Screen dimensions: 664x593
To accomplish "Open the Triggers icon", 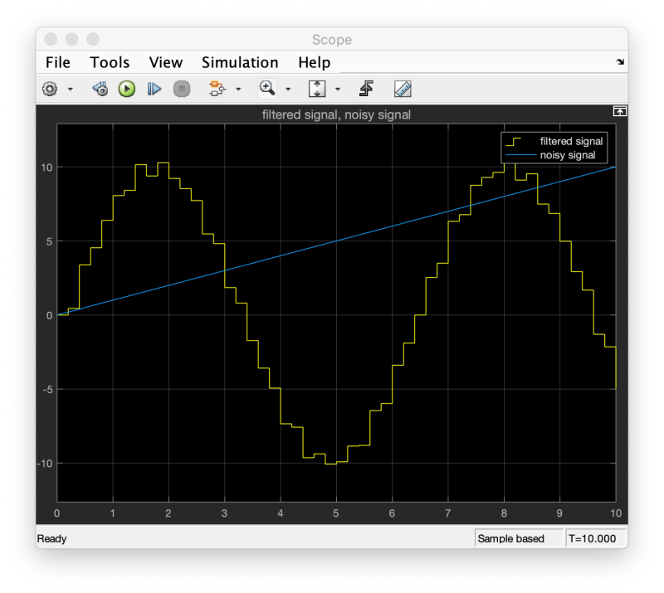I will (366, 89).
